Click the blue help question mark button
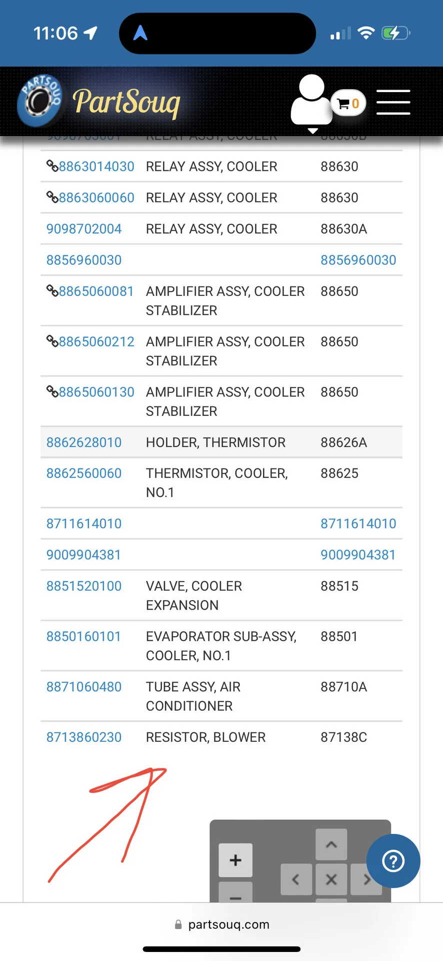The image size is (443, 961). (x=393, y=861)
